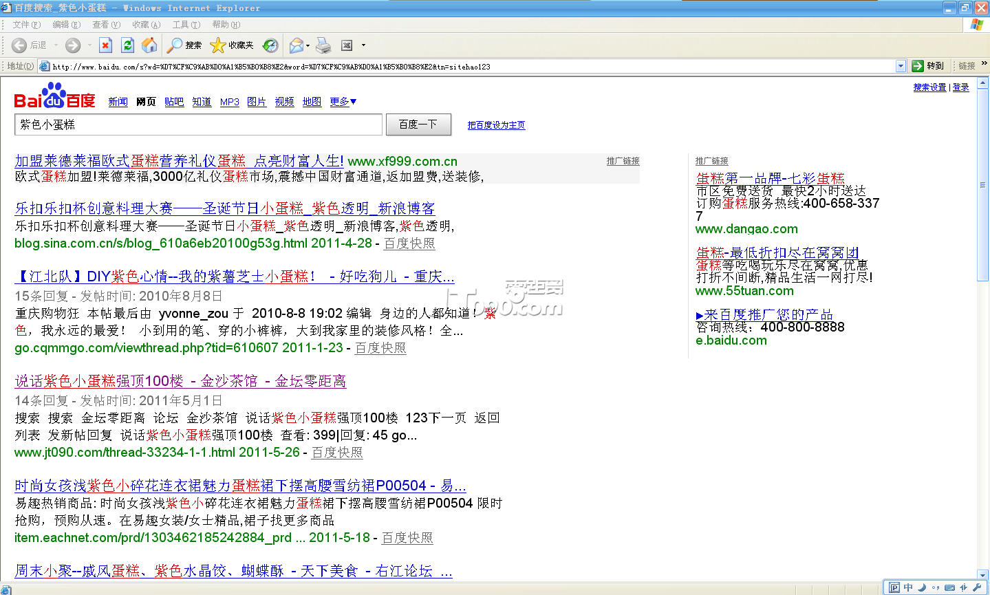Click IME wrench settings icon
The width and height of the screenshot is (990, 595).
point(977,587)
